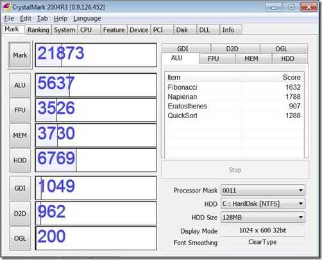Image resolution: width=322 pixels, height=260 pixels.
Task: Open the Help menu
Action: coord(60,19)
